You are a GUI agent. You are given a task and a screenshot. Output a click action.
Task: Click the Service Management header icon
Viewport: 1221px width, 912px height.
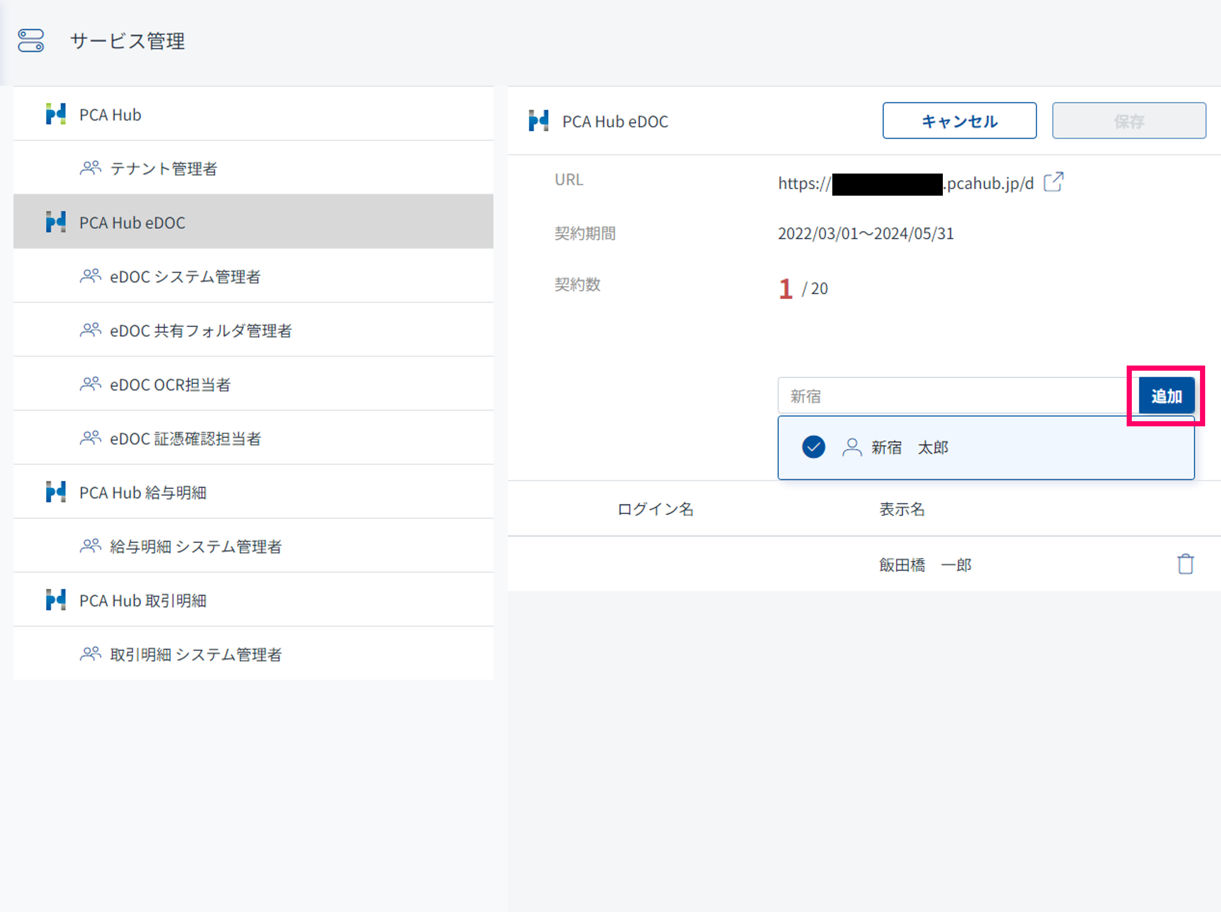click(x=31, y=41)
